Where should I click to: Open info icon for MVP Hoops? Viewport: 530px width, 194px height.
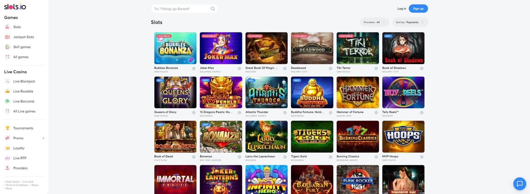422,157
